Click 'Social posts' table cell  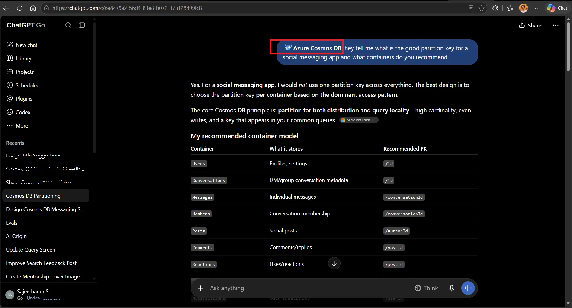point(283,231)
